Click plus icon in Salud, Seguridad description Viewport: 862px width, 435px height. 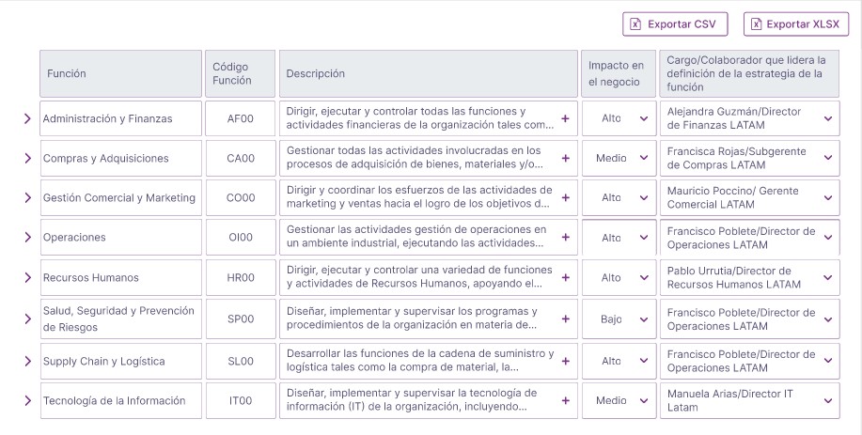click(x=565, y=319)
